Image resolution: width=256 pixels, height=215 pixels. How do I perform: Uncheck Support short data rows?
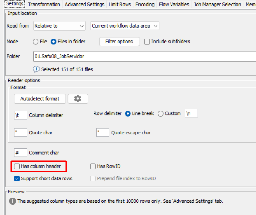(17, 178)
